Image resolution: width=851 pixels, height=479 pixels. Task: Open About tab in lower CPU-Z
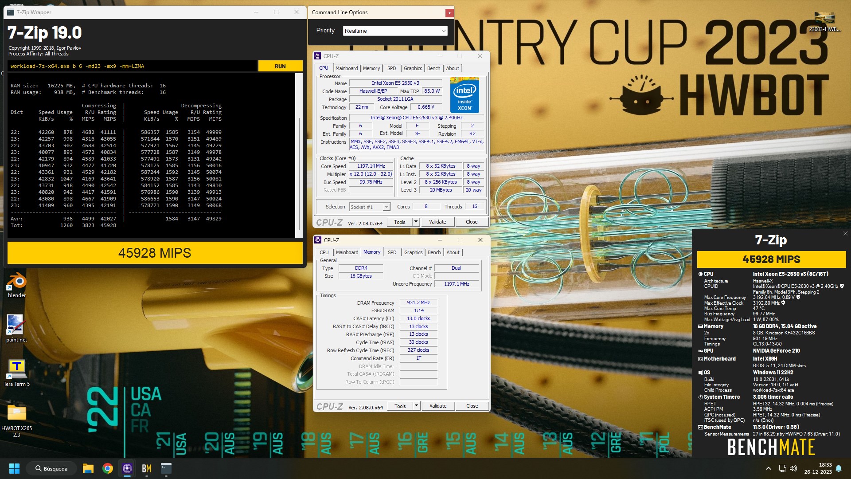click(453, 252)
